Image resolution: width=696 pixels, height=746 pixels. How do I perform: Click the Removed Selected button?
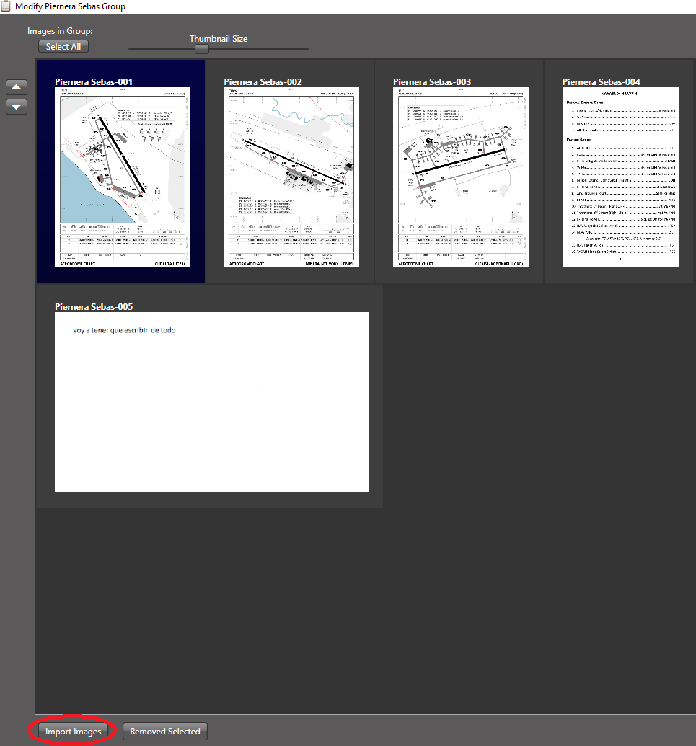164,732
